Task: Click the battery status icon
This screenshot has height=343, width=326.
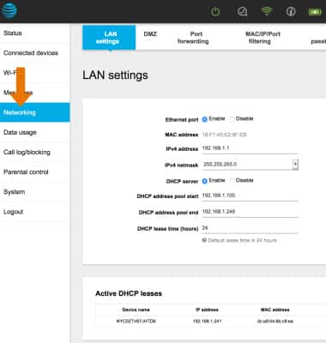Action: [x=315, y=12]
